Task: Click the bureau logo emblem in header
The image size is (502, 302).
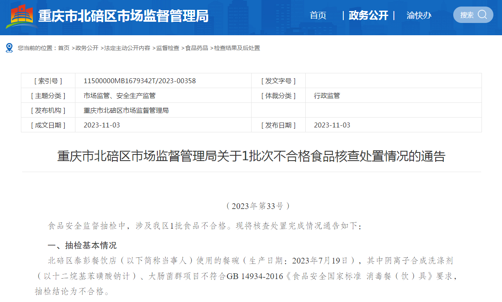Action: point(21,16)
